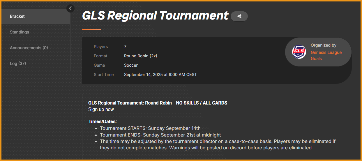Click the NO SKILLS / ALL CARDS heading
Viewport: 362px width, 161px height.
point(158,103)
